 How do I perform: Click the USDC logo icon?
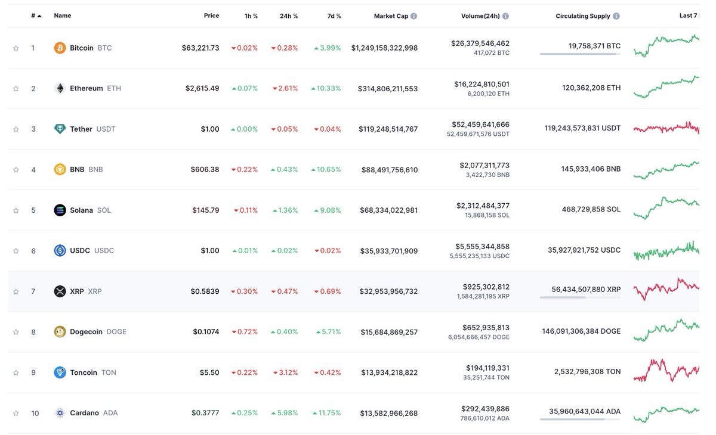pos(60,250)
